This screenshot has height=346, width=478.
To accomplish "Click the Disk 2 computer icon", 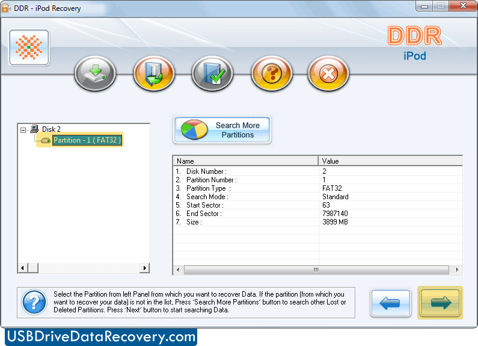I will click(x=34, y=129).
